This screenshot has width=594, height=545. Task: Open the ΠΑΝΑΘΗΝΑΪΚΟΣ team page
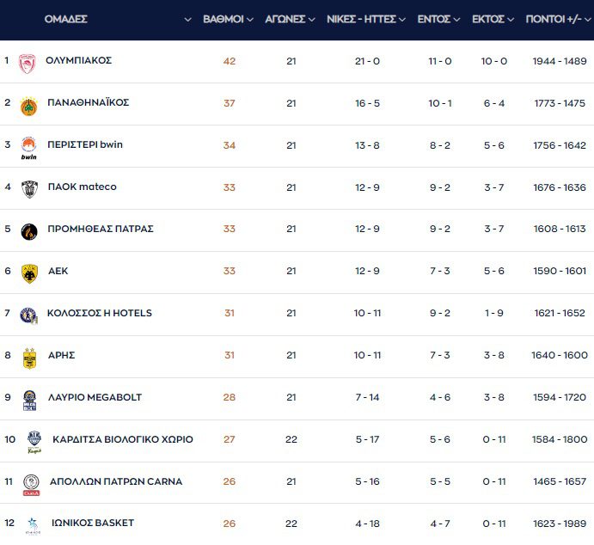[88, 102]
